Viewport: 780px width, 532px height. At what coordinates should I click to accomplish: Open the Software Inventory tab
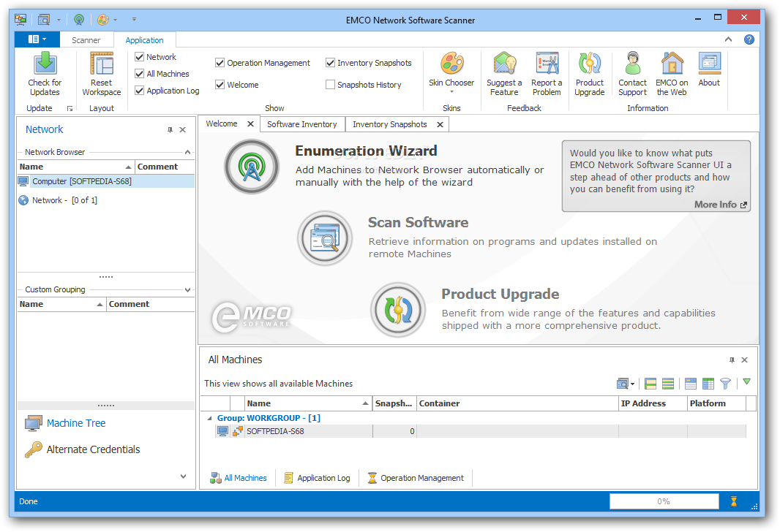(302, 124)
